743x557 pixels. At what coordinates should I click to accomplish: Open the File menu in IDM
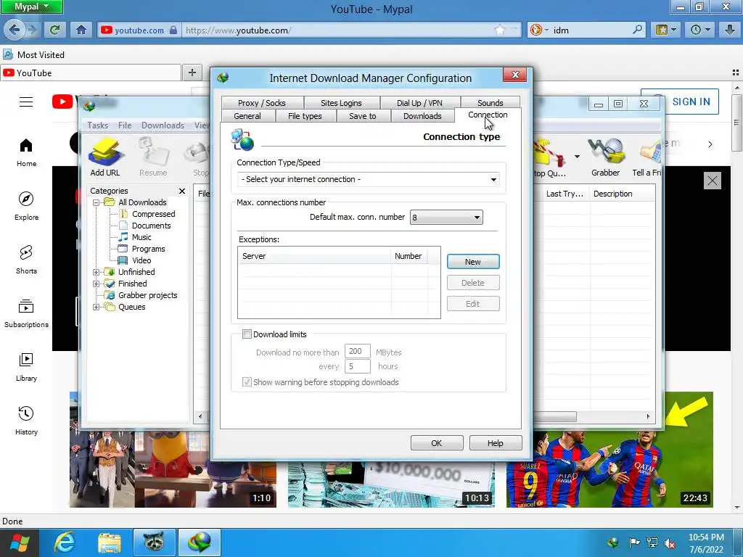coord(125,125)
